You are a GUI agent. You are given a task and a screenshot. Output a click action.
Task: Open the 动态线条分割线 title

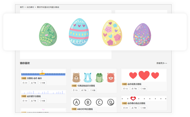134,84
